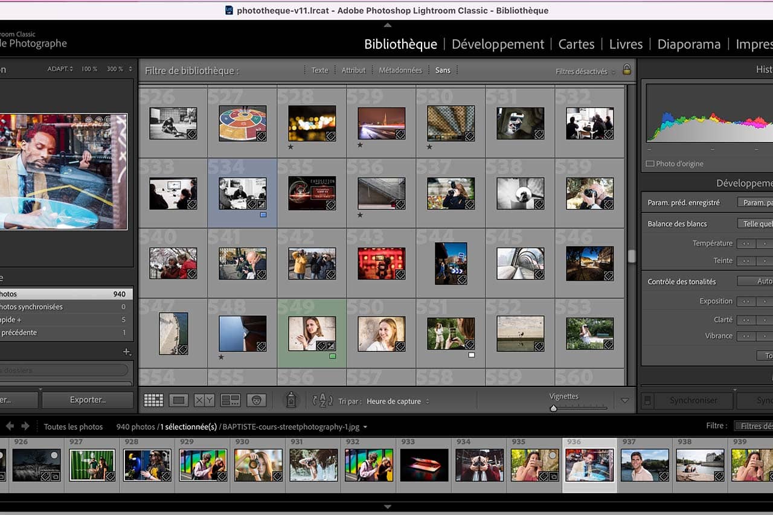The image size is (773, 515).
Task: Open People face view
Action: [257, 400]
